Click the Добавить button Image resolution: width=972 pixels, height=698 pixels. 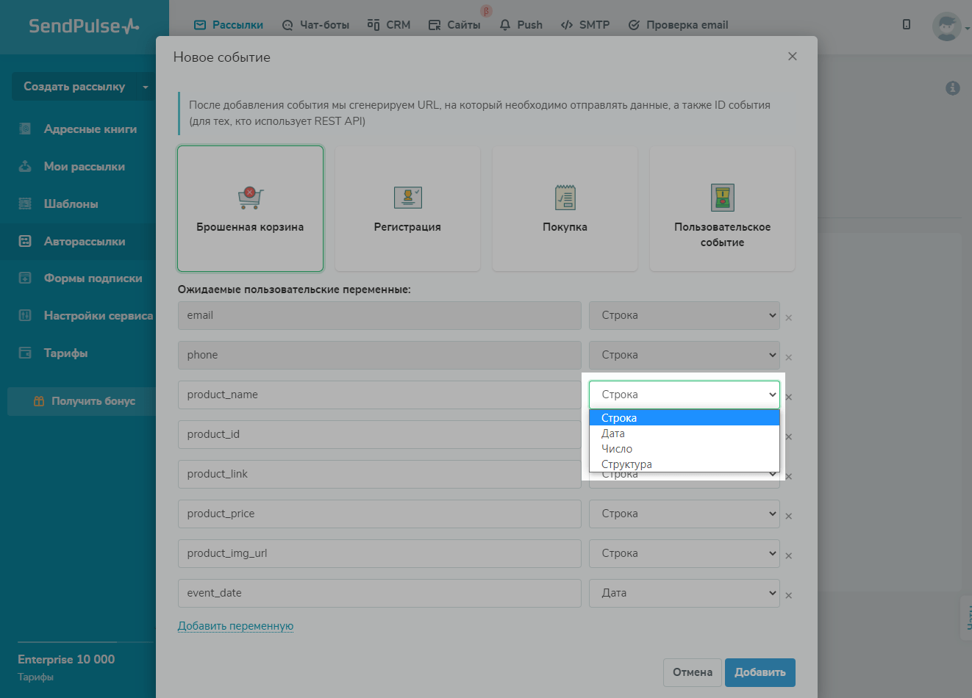(x=760, y=672)
